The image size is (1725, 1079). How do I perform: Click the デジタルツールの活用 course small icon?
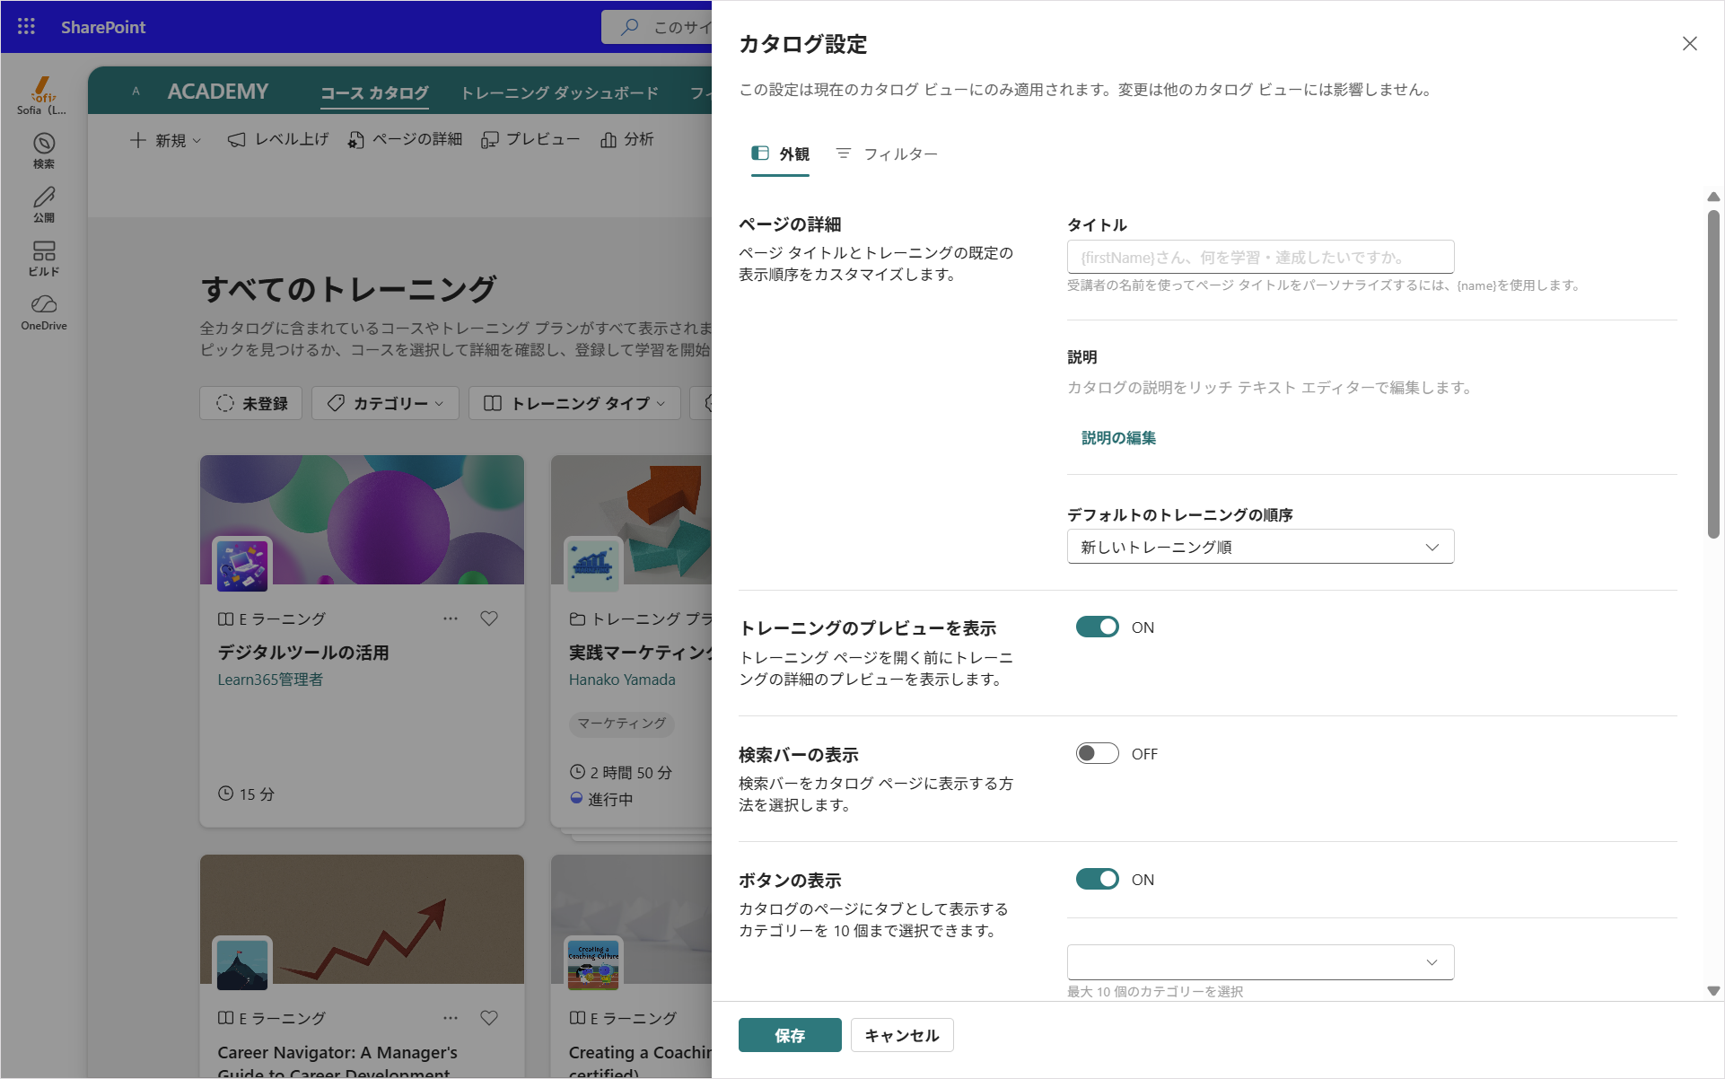[242, 566]
